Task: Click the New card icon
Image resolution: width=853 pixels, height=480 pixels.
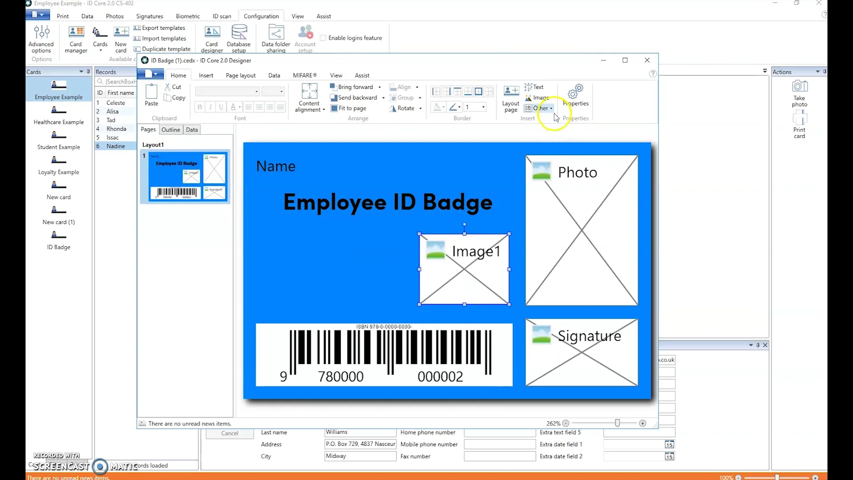Action: click(121, 39)
